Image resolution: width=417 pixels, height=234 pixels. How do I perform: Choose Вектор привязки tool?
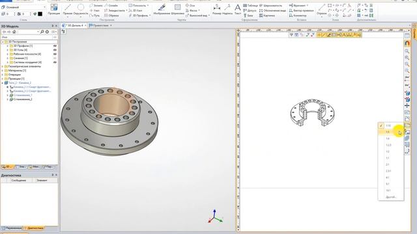301,10
